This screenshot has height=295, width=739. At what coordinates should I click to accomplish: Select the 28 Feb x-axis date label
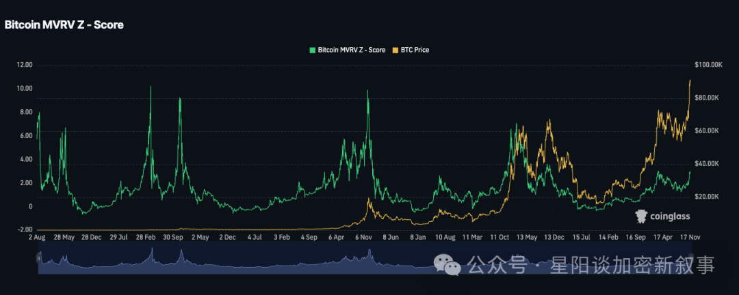147,237
